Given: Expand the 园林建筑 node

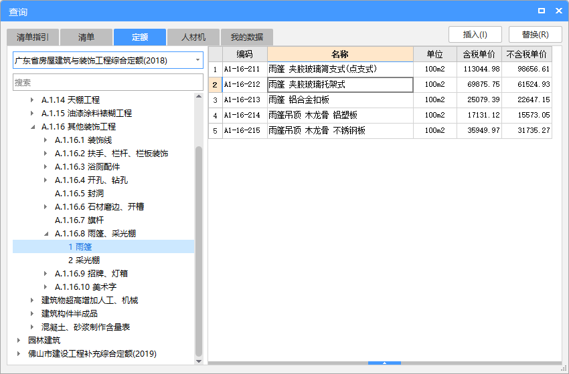Looking at the screenshot, I should [19, 341].
